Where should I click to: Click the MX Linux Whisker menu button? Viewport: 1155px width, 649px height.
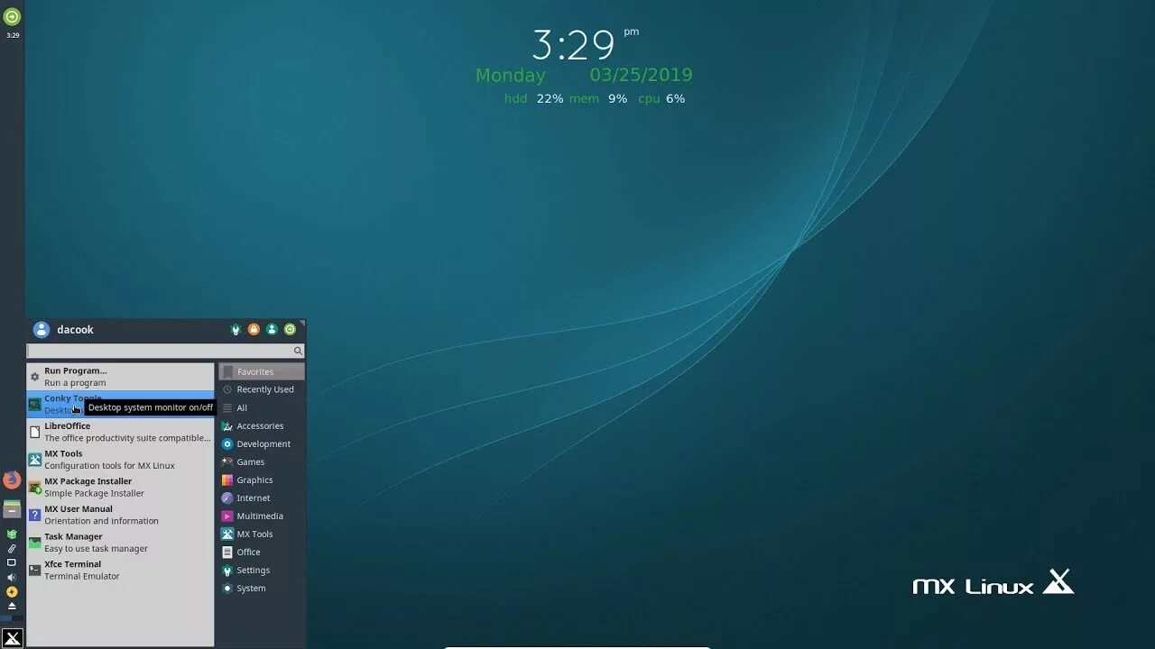pyautogui.click(x=12, y=637)
